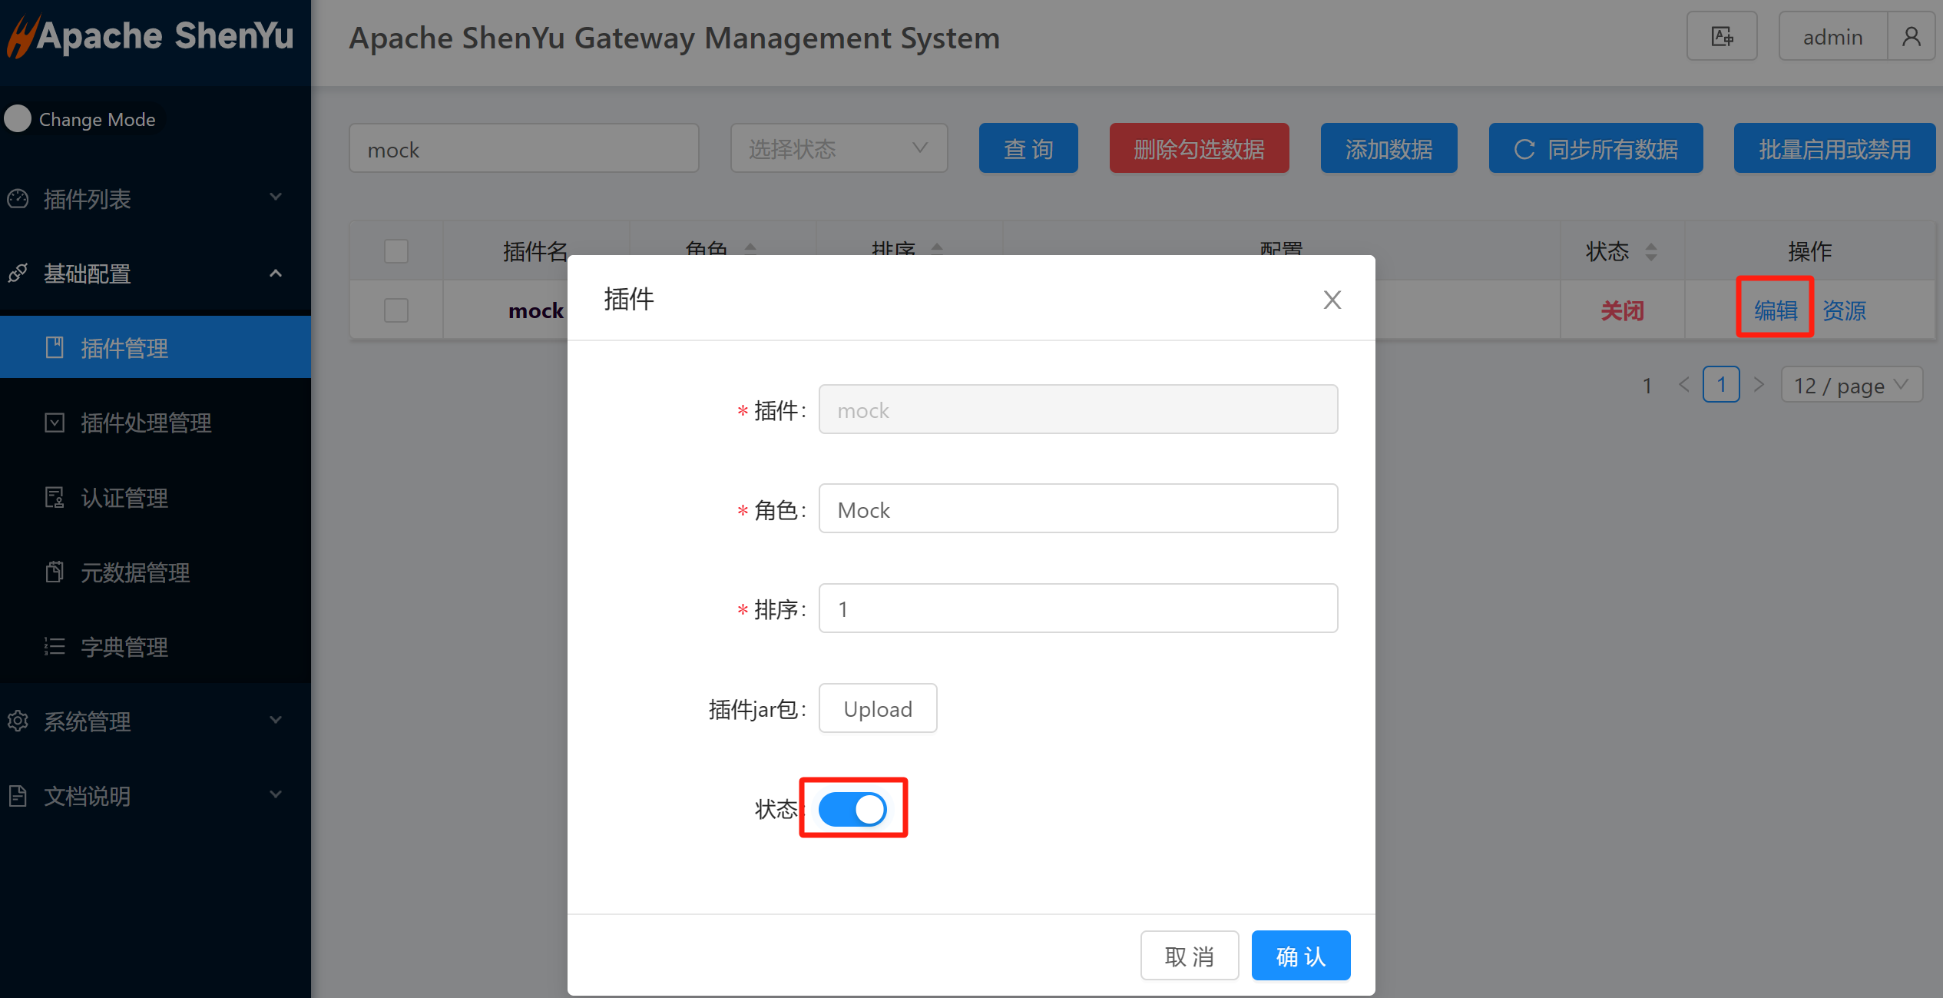
Task: Open 认证管理 menu item
Action: point(155,497)
